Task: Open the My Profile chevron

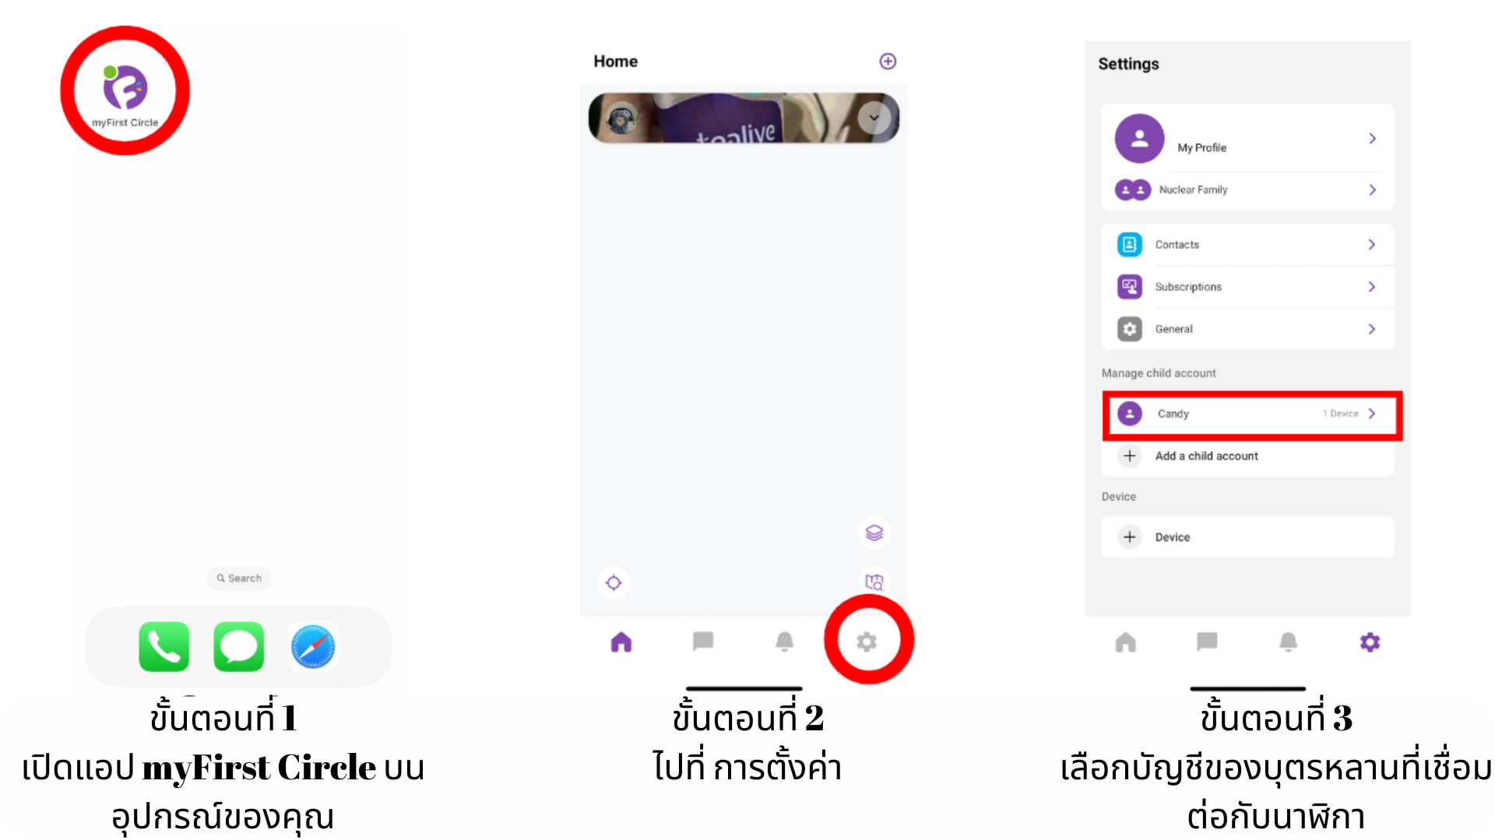Action: 1373,138
